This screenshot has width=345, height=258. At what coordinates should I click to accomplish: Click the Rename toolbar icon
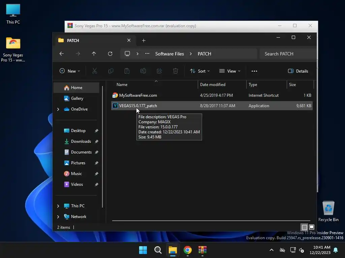tap(143, 71)
